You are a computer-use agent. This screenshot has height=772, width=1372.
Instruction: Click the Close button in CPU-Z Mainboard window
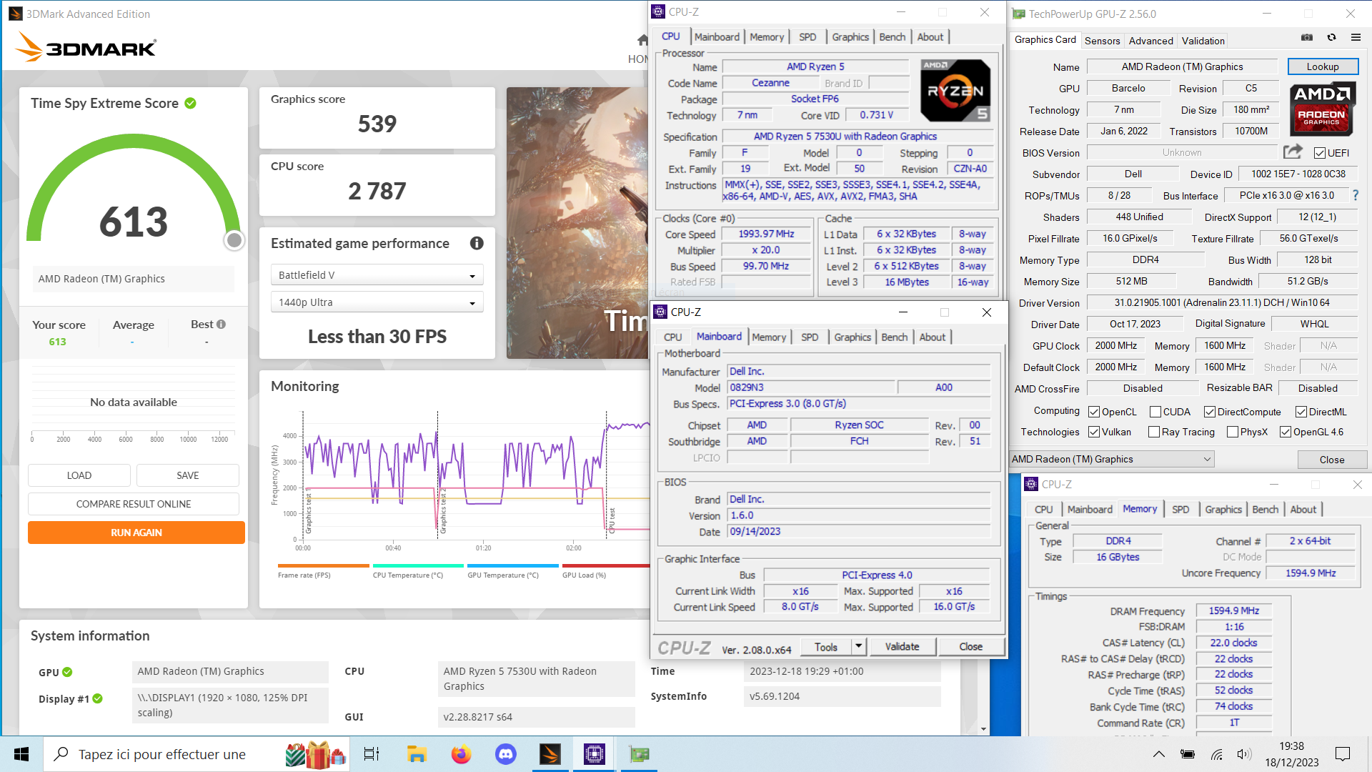970,647
